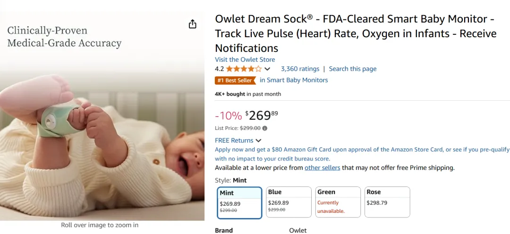Select the Blue style option
Image resolution: width=510 pixels, height=234 pixels.
289,202
